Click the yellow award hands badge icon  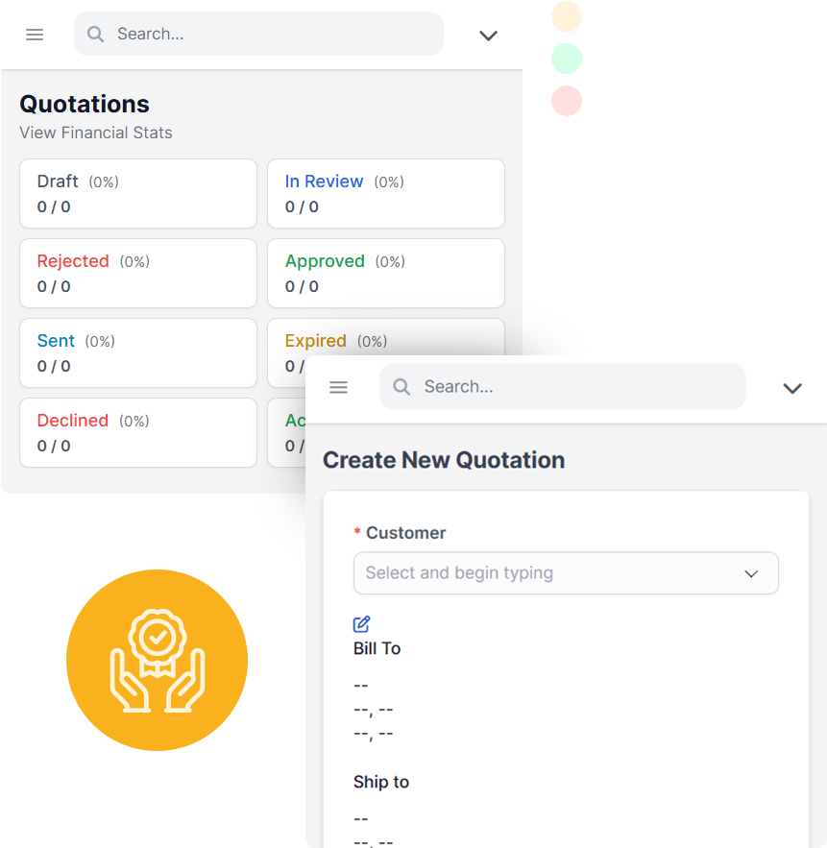(x=157, y=660)
